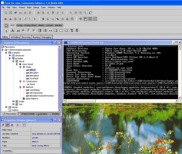Switch to the GUI Editing workspace tab
This screenshot has width=182, height=154.
[x=15, y=37]
